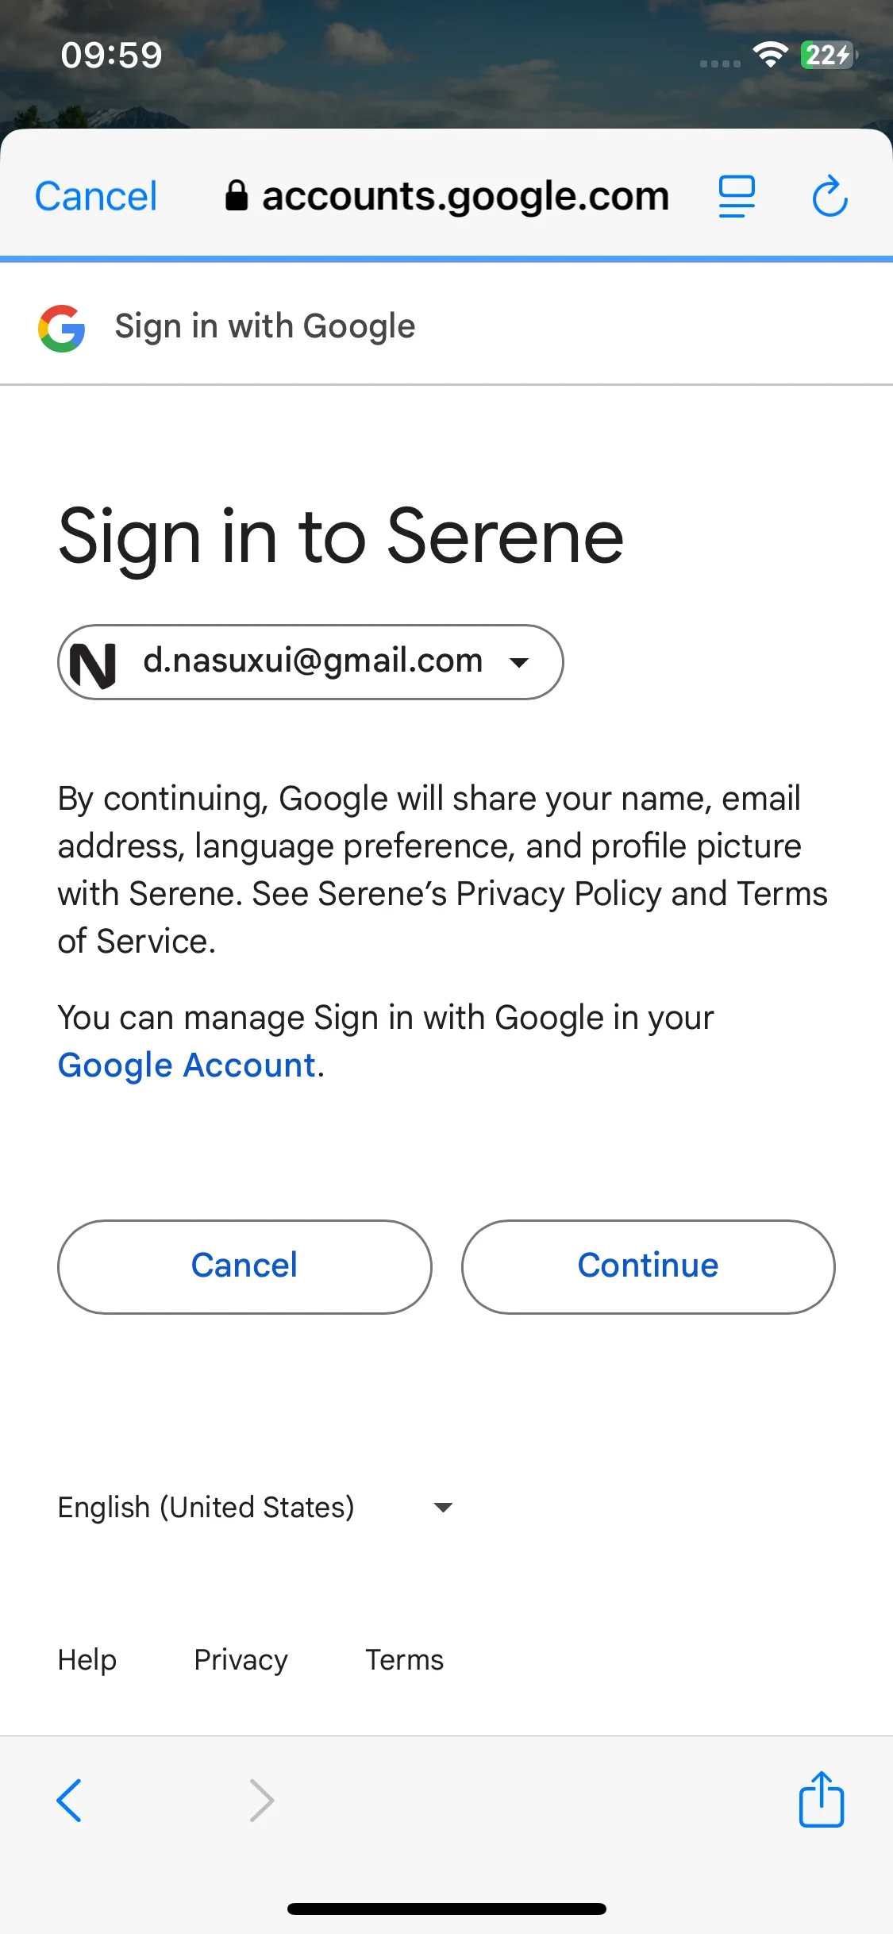This screenshot has height=1934, width=893.
Task: Open the share sheet icon
Action: click(821, 1798)
